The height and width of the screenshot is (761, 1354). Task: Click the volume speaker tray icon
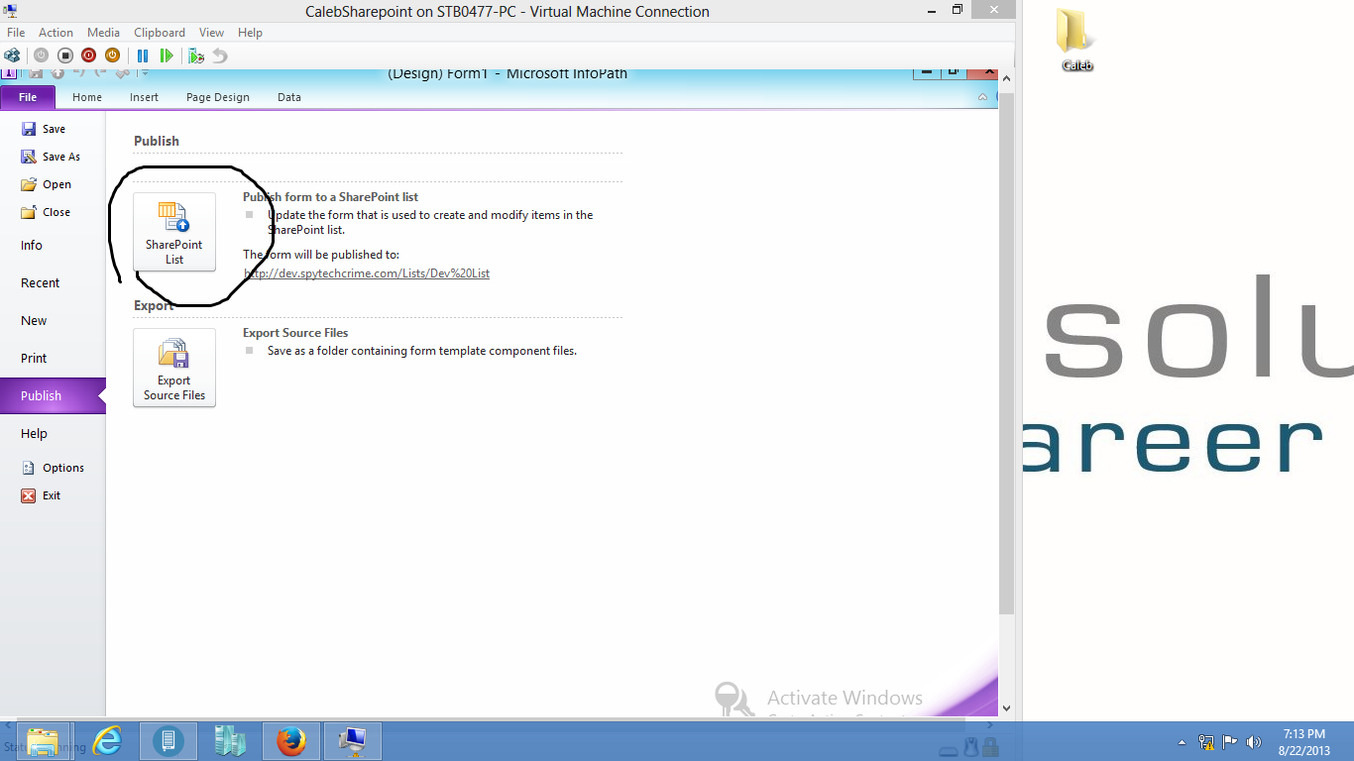coord(1253,742)
